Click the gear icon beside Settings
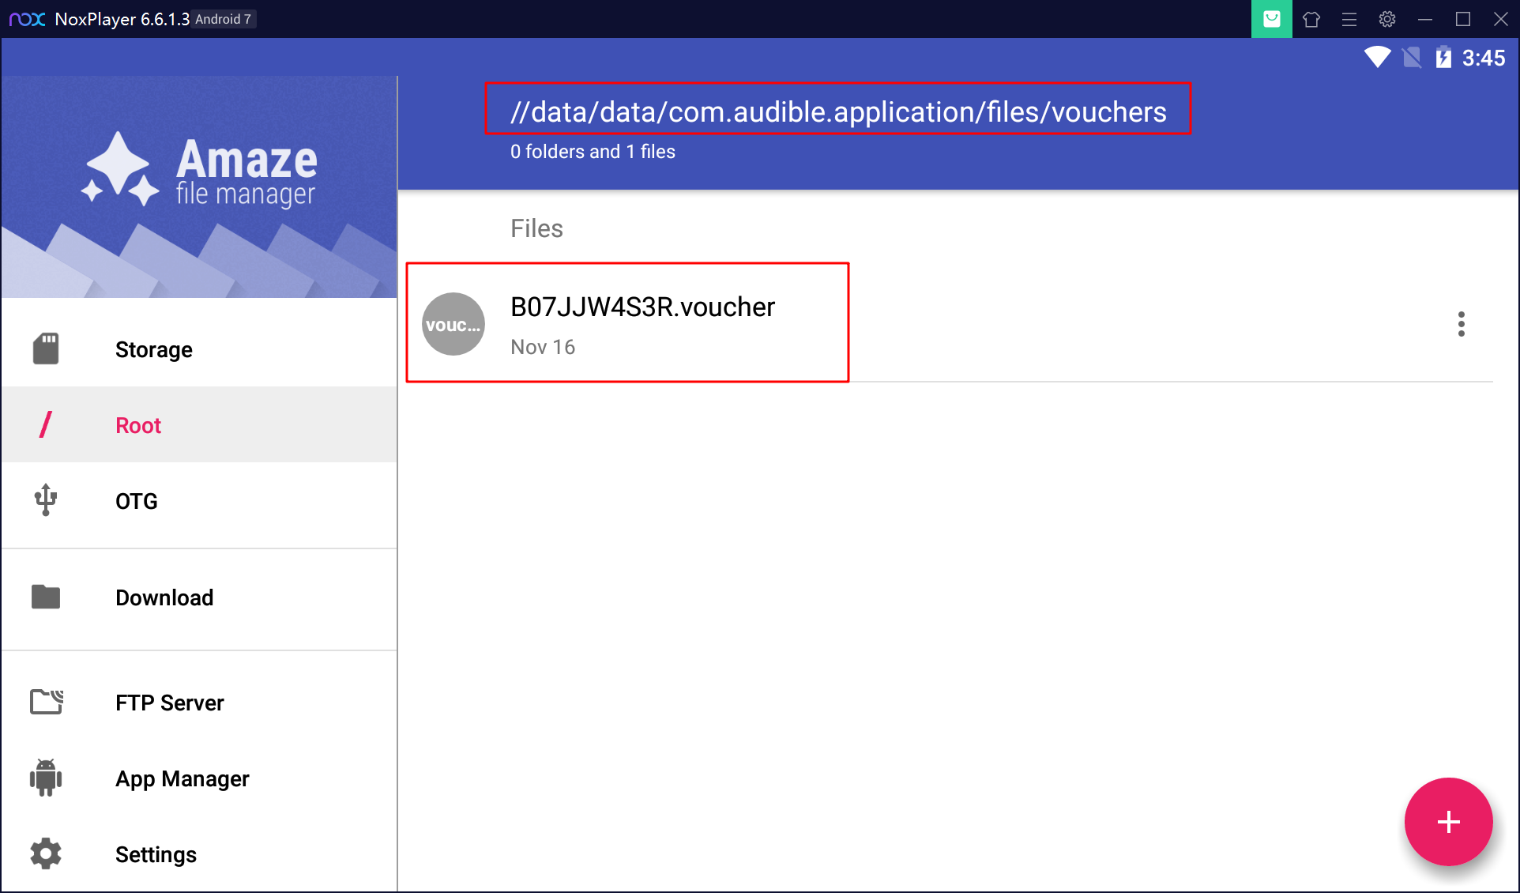Screen dimensions: 1520x893 coord(46,853)
